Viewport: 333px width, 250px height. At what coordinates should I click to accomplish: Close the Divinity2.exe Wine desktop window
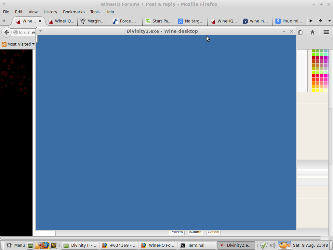pos(291,31)
